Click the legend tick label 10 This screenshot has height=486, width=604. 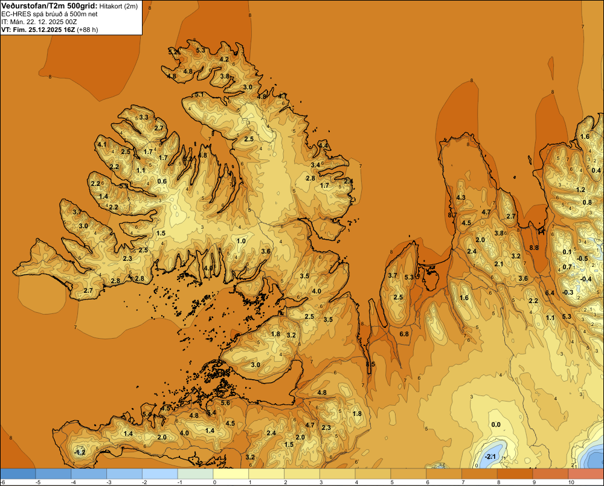pos(571,482)
